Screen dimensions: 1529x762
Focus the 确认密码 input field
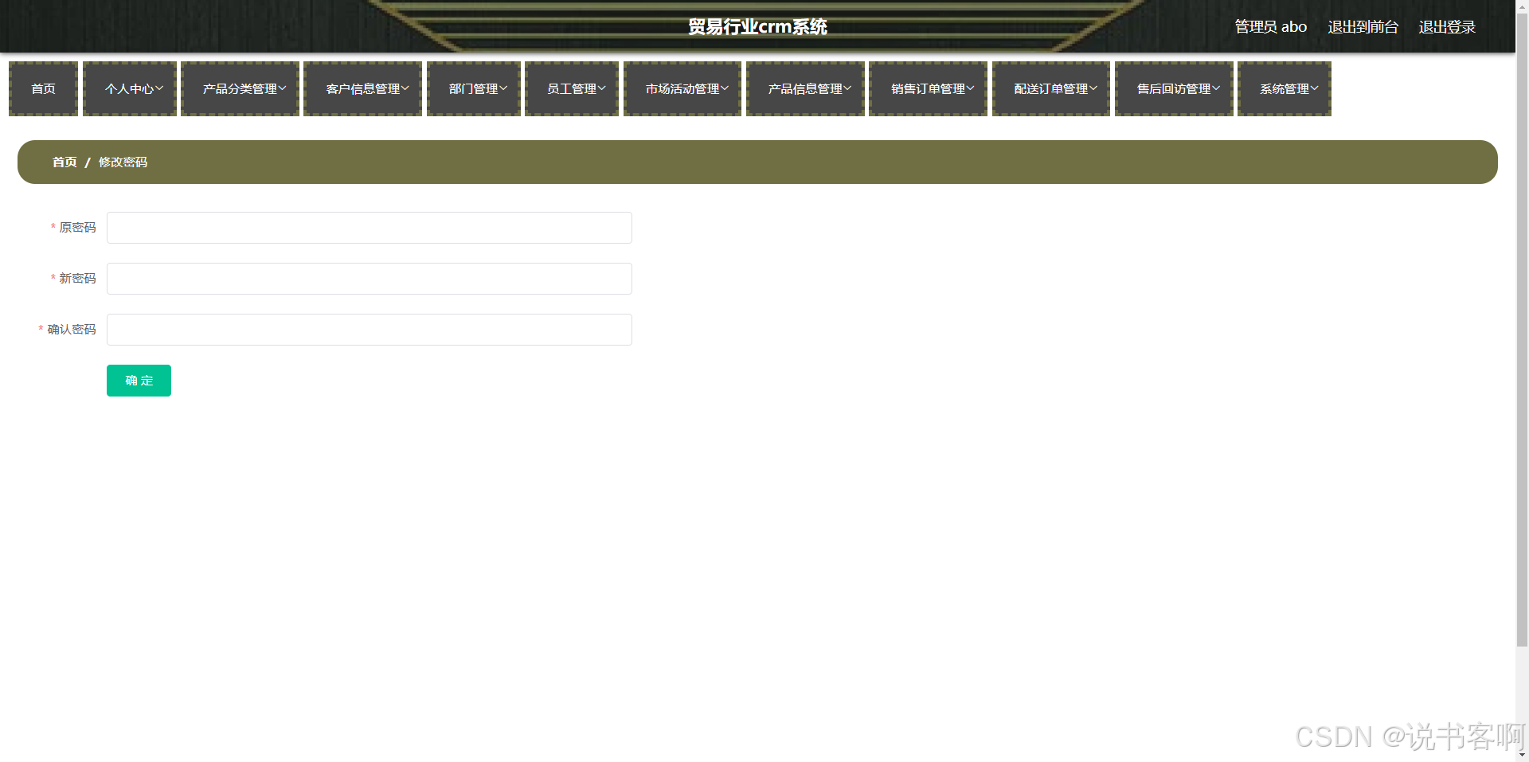(x=370, y=330)
